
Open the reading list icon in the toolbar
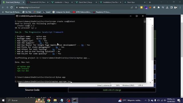(163, 7)
